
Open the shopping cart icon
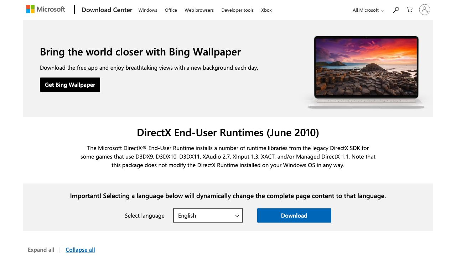point(410,10)
